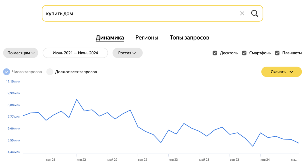Click the сен 22 axis label
The height and width of the screenshot is (168, 307).
[143, 160]
